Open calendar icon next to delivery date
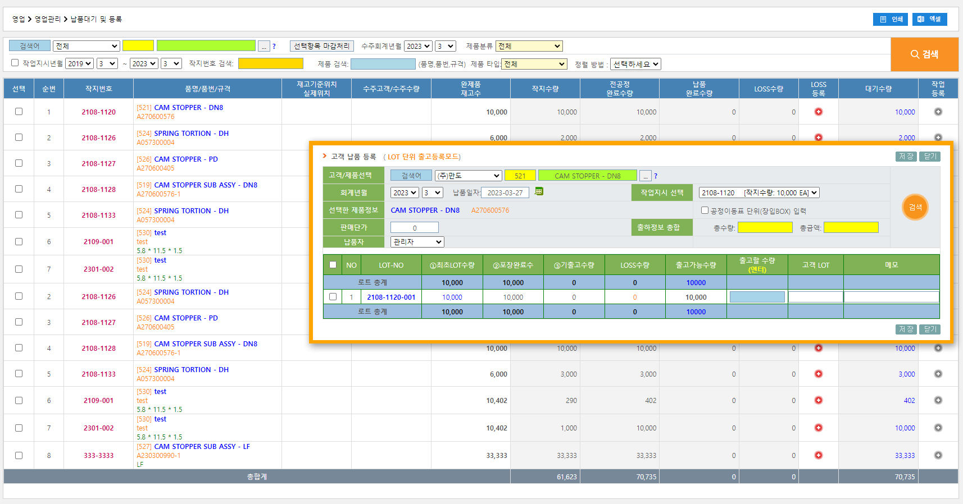Viewport: 963px width, 504px height. [539, 192]
